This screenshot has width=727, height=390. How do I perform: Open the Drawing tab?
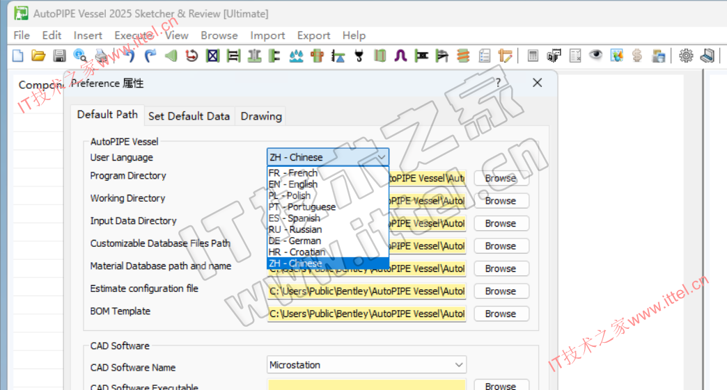261,116
